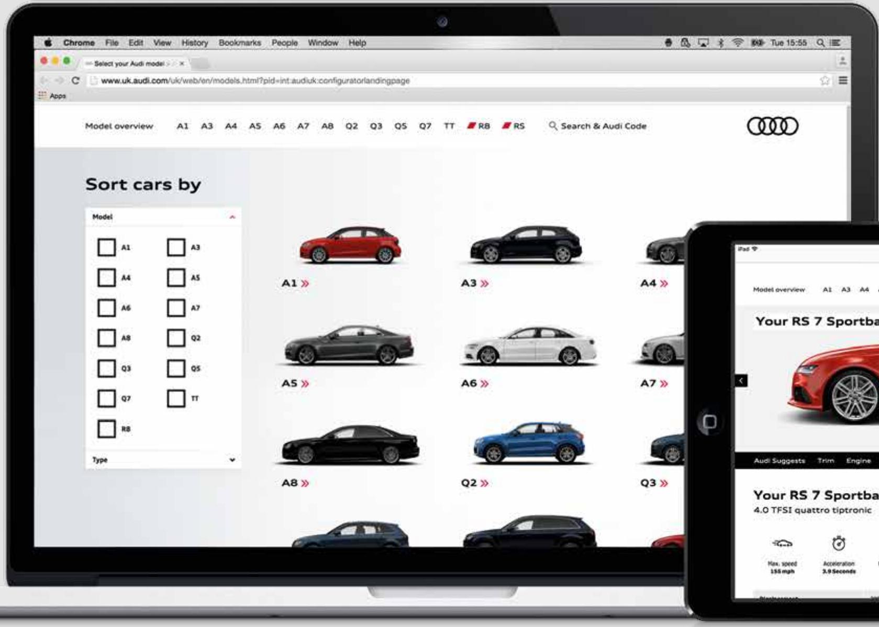Tick the A5 model checkbox
The height and width of the screenshot is (627, 879).
[176, 277]
